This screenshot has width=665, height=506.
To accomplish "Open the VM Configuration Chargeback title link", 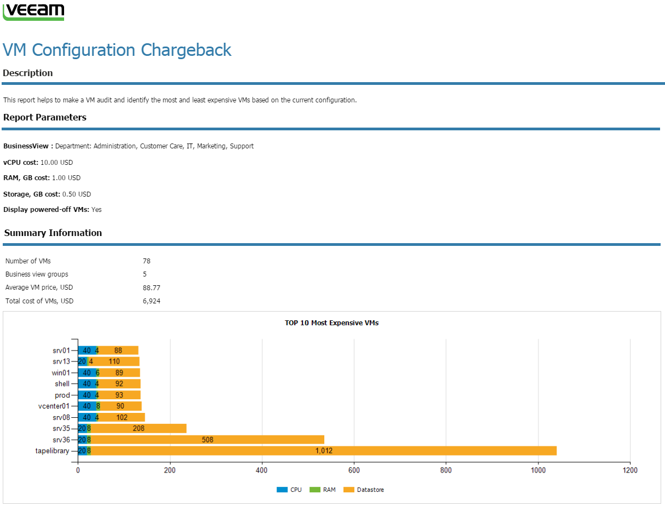I will (x=117, y=50).
